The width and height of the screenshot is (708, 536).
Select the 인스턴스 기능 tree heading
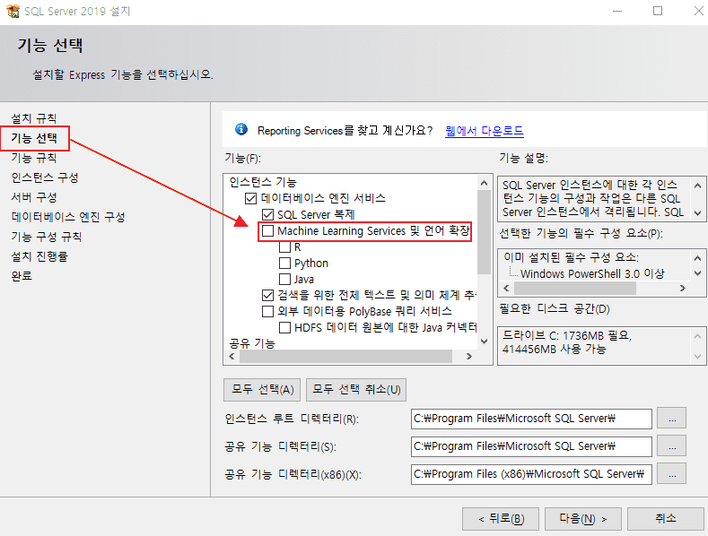point(263,182)
